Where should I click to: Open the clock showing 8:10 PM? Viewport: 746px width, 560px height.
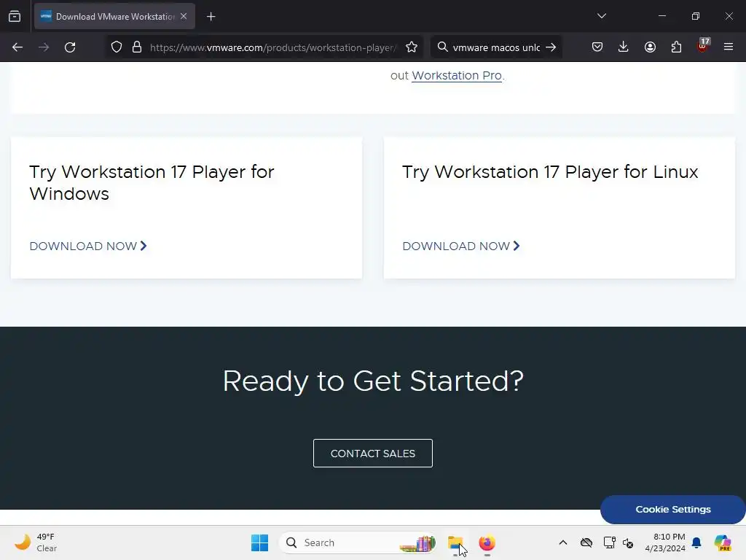point(665,542)
